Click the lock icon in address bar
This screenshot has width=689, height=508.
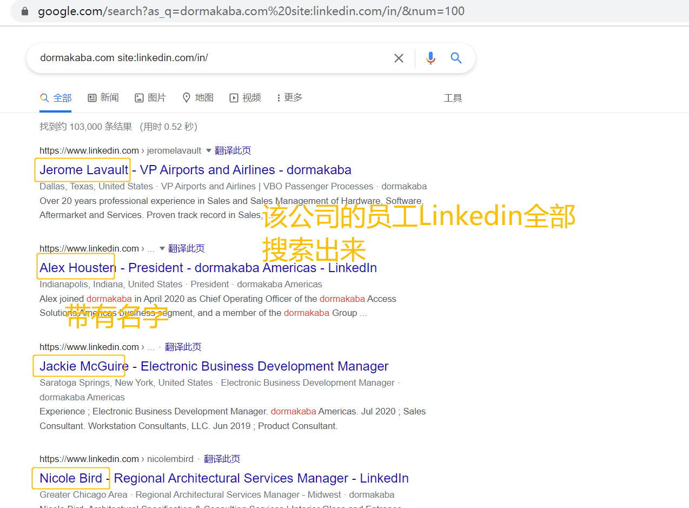pos(24,11)
